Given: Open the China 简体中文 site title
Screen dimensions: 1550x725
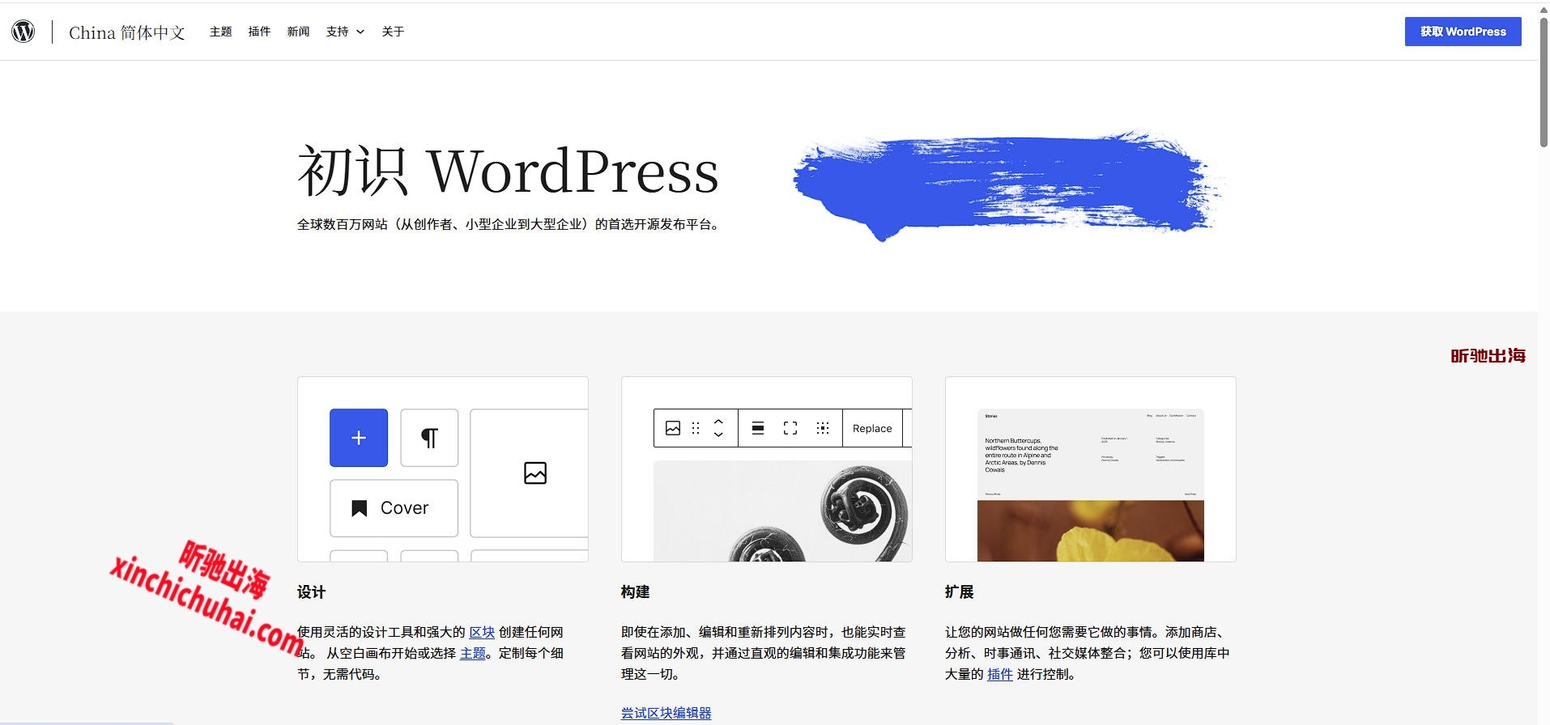Looking at the screenshot, I should tap(127, 32).
